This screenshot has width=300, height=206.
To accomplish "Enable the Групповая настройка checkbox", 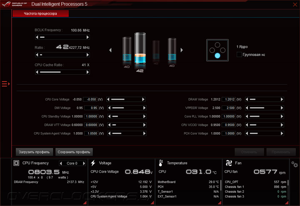I will 239,55.
